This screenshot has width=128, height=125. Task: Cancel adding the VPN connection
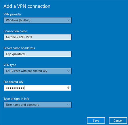pos(118,120)
